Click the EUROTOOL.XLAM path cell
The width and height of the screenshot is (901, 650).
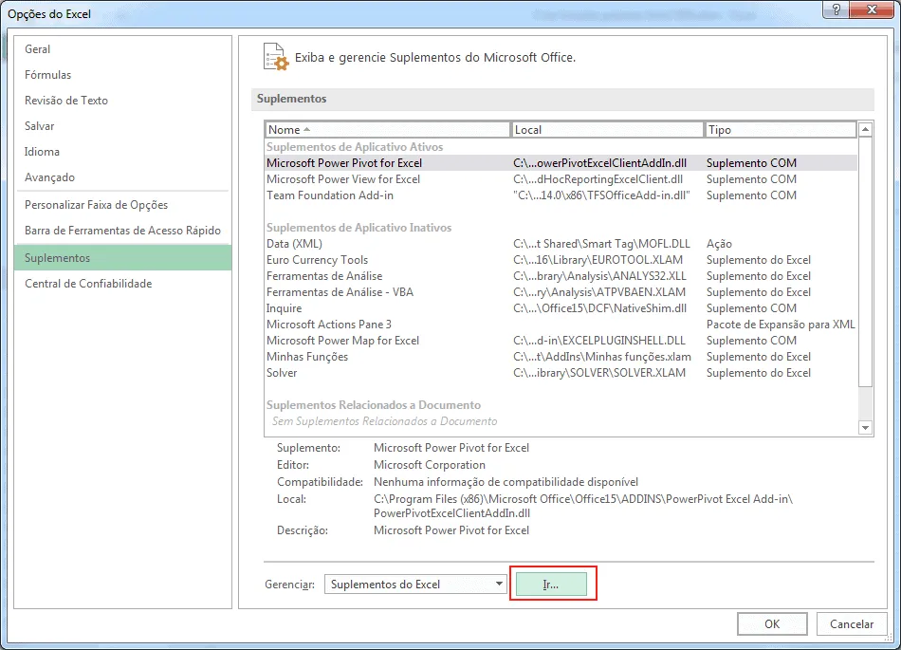click(598, 260)
